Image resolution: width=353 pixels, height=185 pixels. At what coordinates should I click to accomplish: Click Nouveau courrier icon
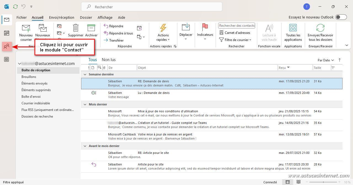[x=26, y=28]
